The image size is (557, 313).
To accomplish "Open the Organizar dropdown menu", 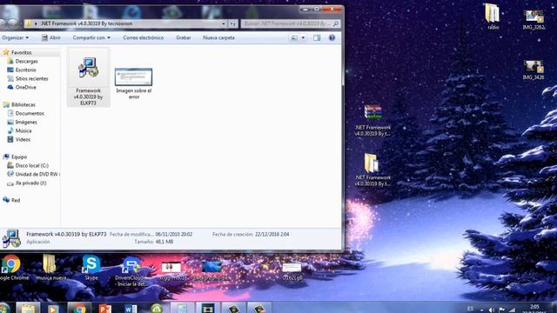I will (15, 37).
